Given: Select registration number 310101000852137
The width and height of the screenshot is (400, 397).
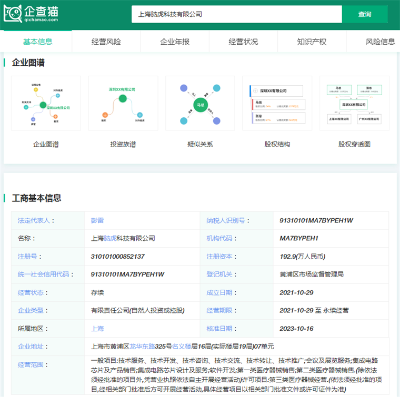Looking at the screenshot, I should (x=117, y=257).
